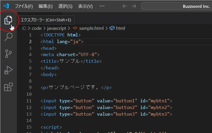Open the 表示(V) menu
Image resolution: width=212 pixels, height=133 pixels.
(85, 6)
